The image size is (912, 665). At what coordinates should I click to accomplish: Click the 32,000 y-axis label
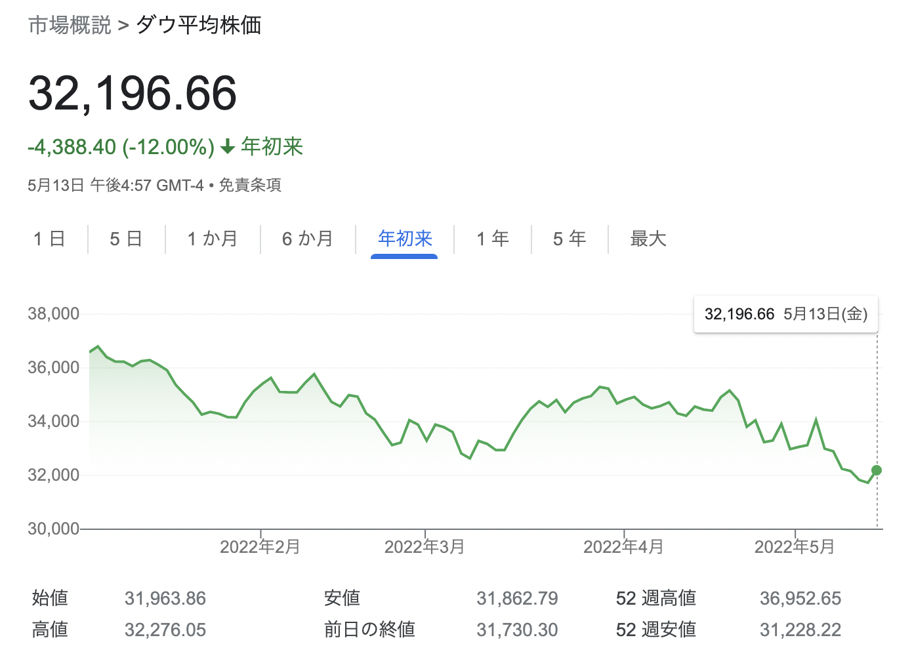pyautogui.click(x=53, y=475)
